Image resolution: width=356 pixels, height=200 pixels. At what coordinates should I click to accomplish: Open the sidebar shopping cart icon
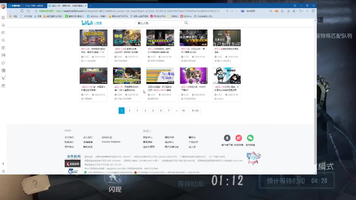click(x=3, y=78)
